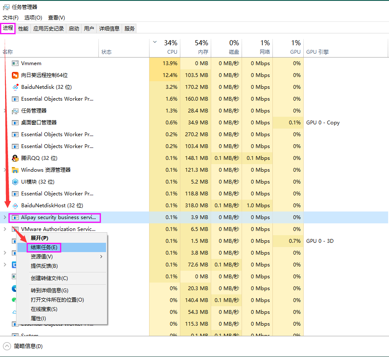389x357 pixels.
Task: Open the 文件(F) menu
Action: coord(11,17)
